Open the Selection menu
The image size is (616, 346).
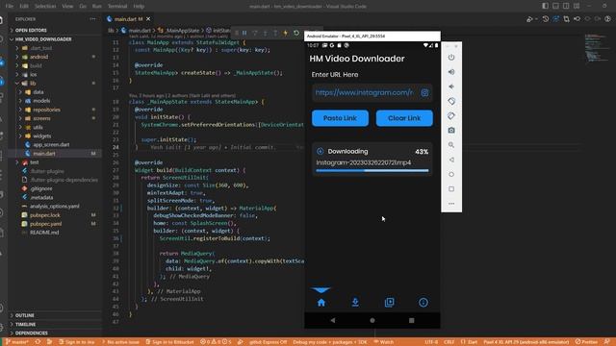[x=45, y=7]
